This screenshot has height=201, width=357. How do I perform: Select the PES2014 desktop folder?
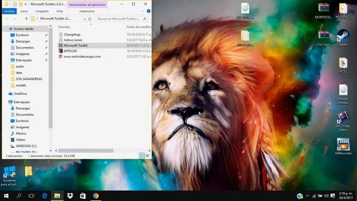(343, 11)
